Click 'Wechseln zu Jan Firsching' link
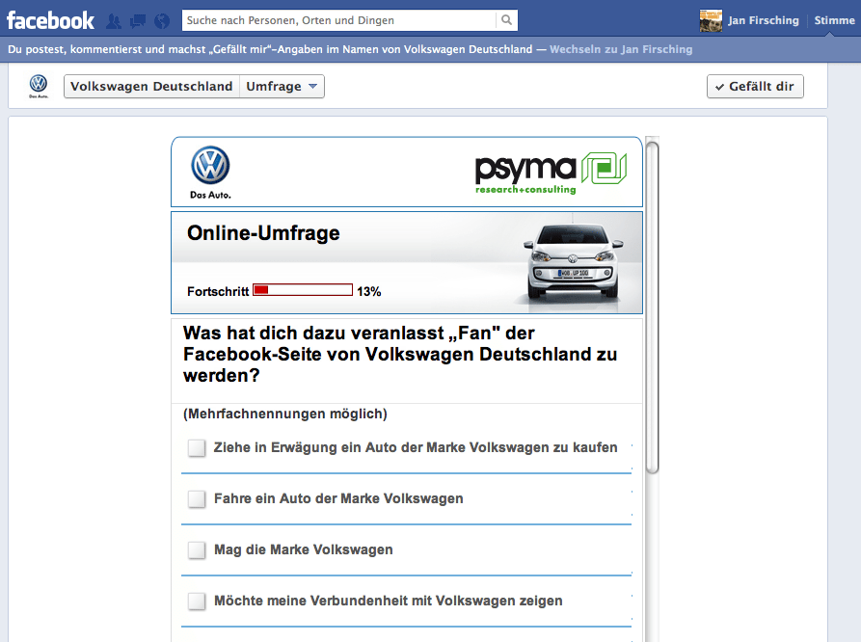The height and width of the screenshot is (642, 861). (621, 49)
